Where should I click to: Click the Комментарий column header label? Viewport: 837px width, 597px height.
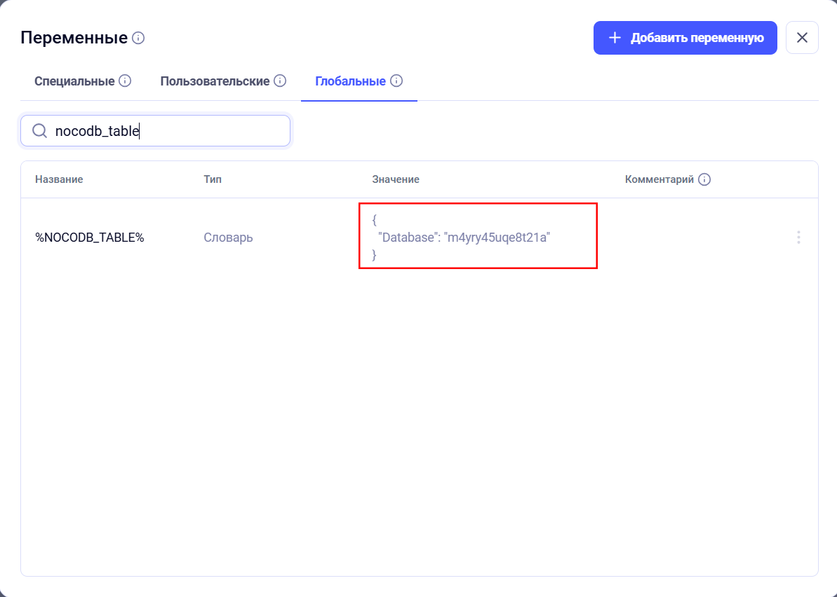click(x=659, y=179)
